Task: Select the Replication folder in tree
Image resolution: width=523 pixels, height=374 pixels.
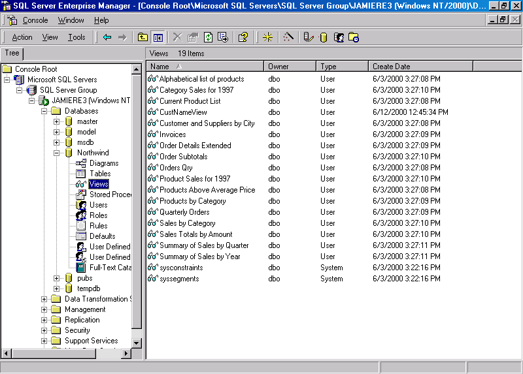Action: click(82, 320)
